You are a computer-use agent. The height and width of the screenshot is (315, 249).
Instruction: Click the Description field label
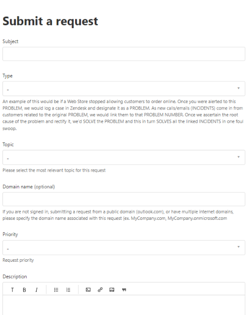(x=15, y=277)
